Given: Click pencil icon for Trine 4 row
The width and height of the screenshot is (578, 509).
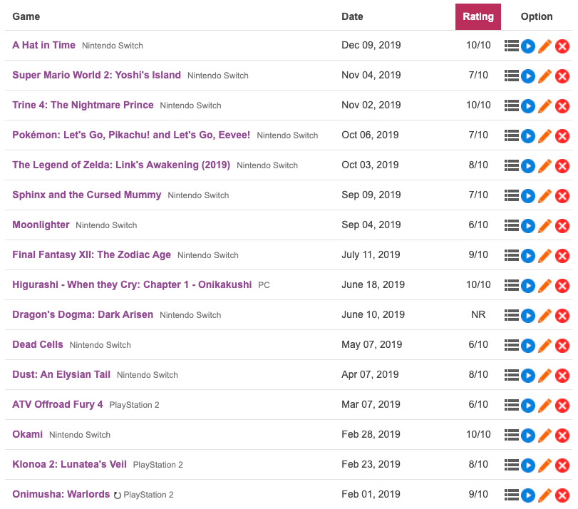Looking at the screenshot, I should 545,106.
